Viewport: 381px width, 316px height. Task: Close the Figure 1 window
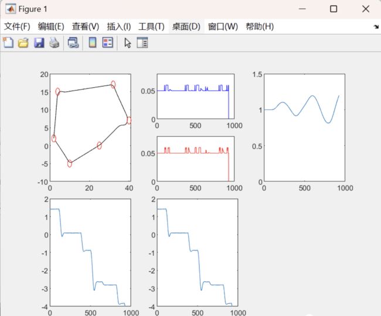[x=365, y=9]
